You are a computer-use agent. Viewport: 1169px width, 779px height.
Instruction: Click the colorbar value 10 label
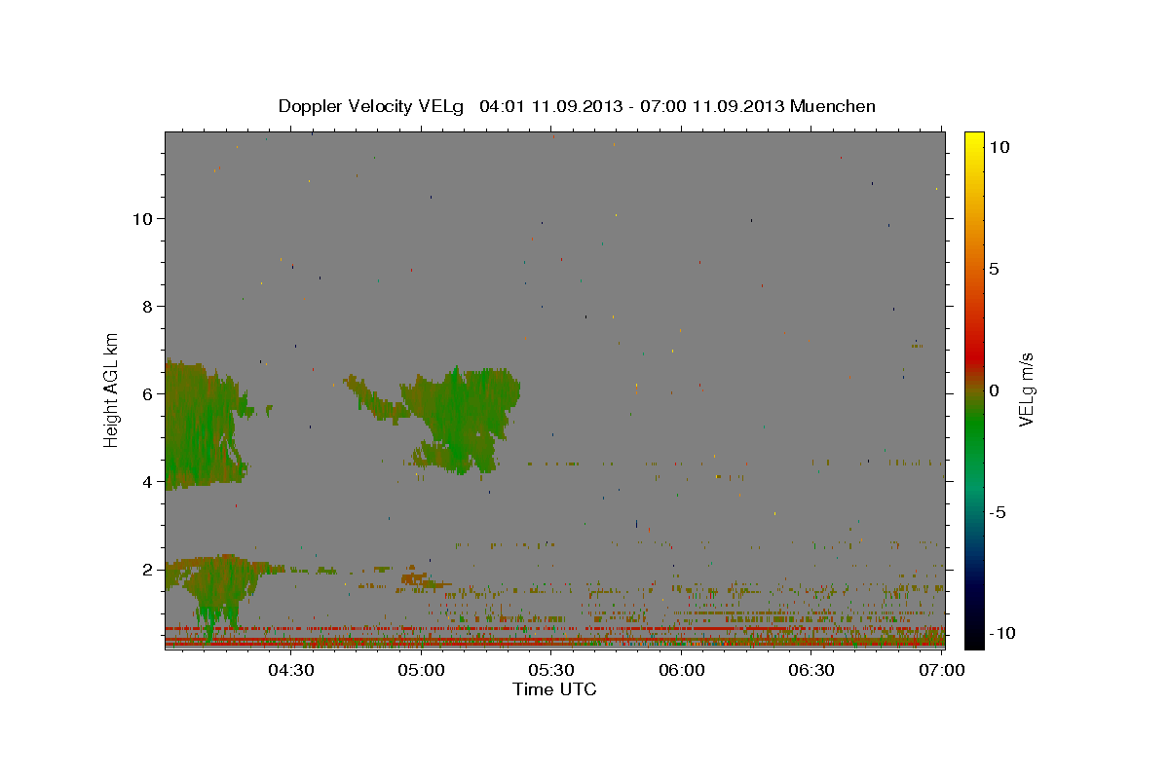coord(999,146)
